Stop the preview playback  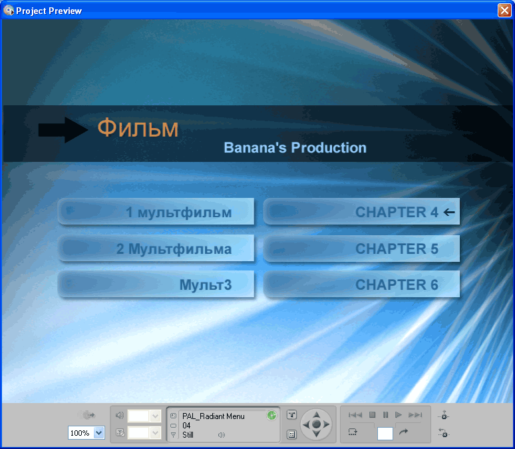(372, 415)
